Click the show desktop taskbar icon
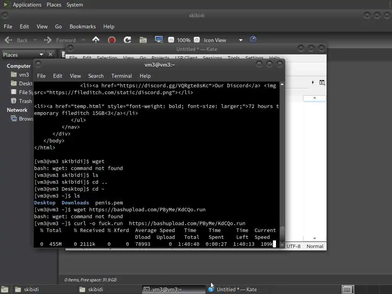 [x=5, y=289]
